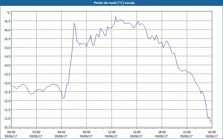Click the 14,5 y-axis label

point(7,56)
